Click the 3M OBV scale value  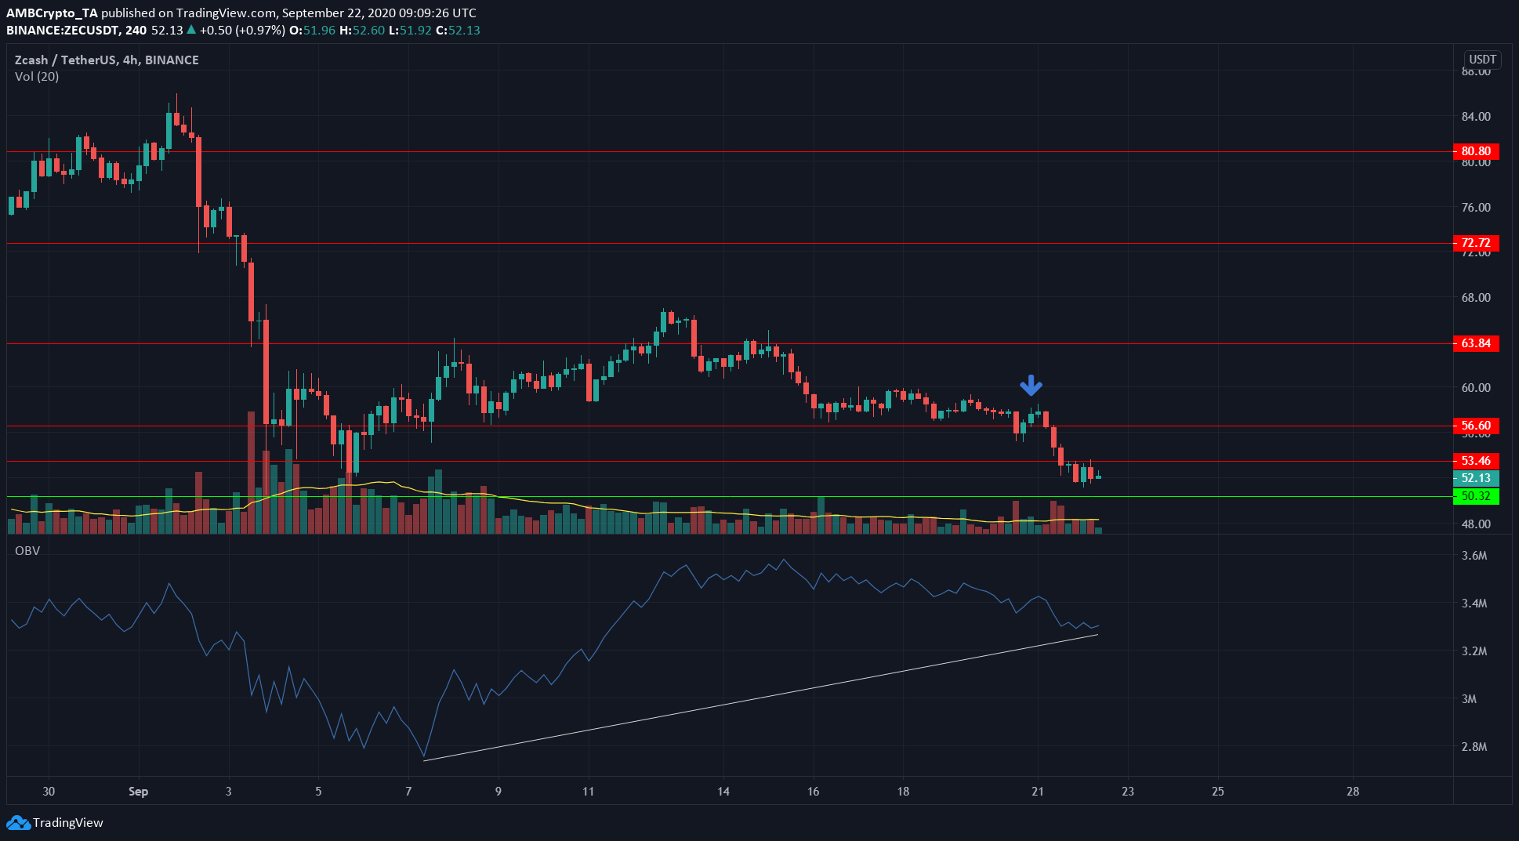1469,699
